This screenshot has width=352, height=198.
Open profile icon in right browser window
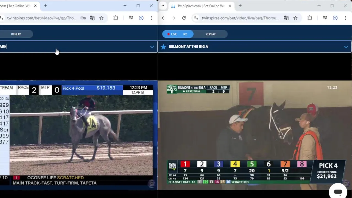(x=335, y=18)
